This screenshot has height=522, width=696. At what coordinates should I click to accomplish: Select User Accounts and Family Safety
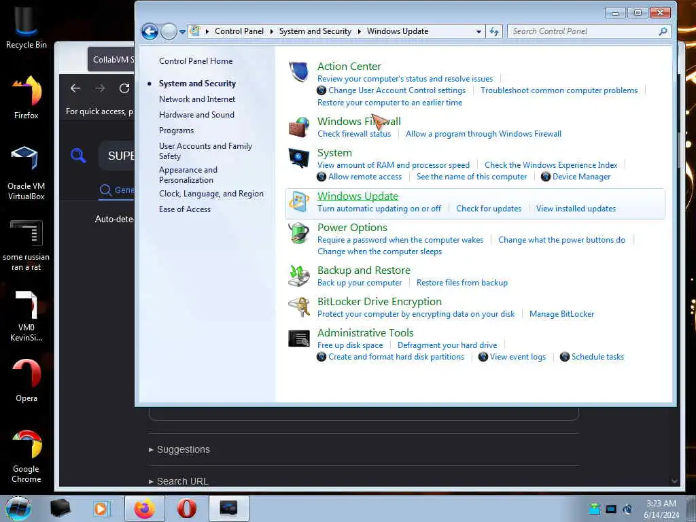[205, 151]
